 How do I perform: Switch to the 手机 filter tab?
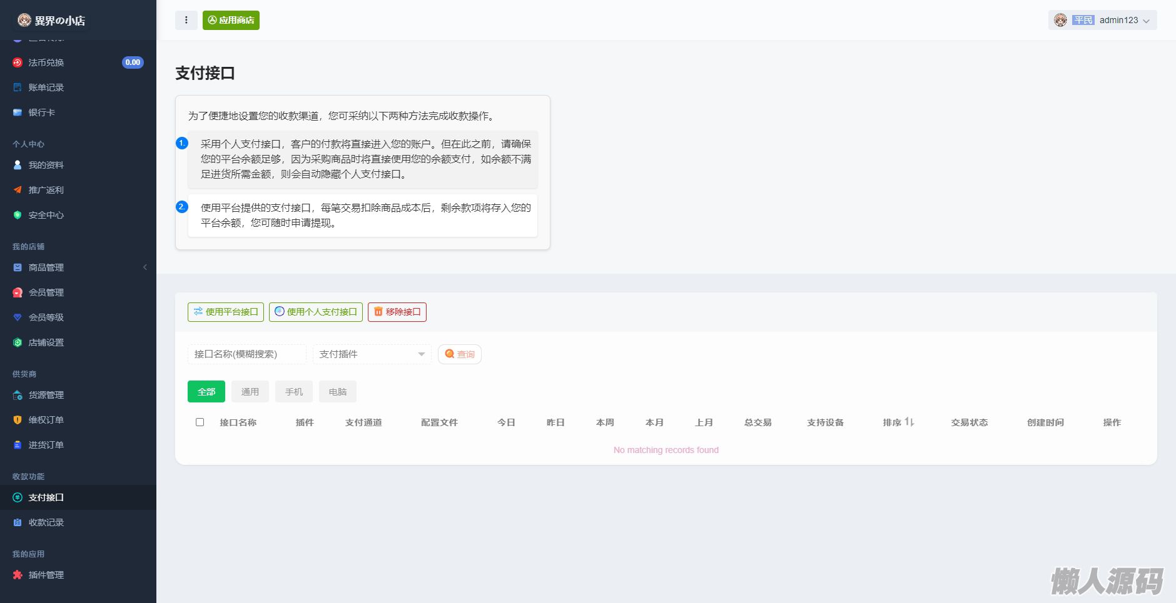(x=293, y=392)
